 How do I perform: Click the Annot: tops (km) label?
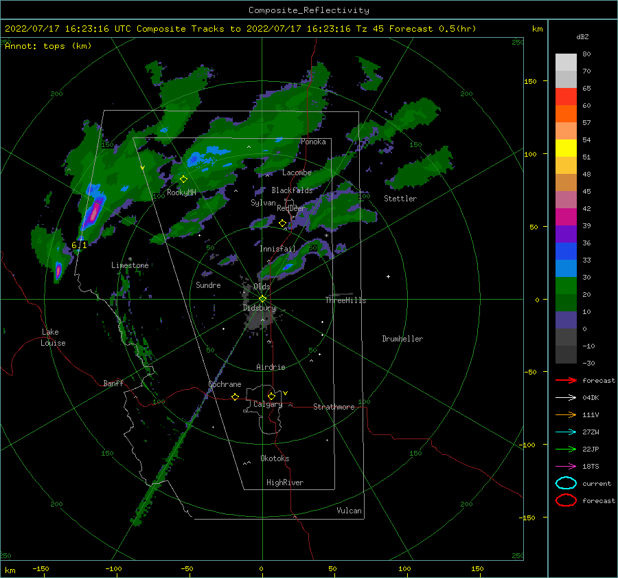pos(48,46)
